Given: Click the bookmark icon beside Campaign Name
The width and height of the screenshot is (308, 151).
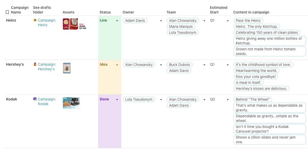Looking at the screenshot, I should 7,12.
